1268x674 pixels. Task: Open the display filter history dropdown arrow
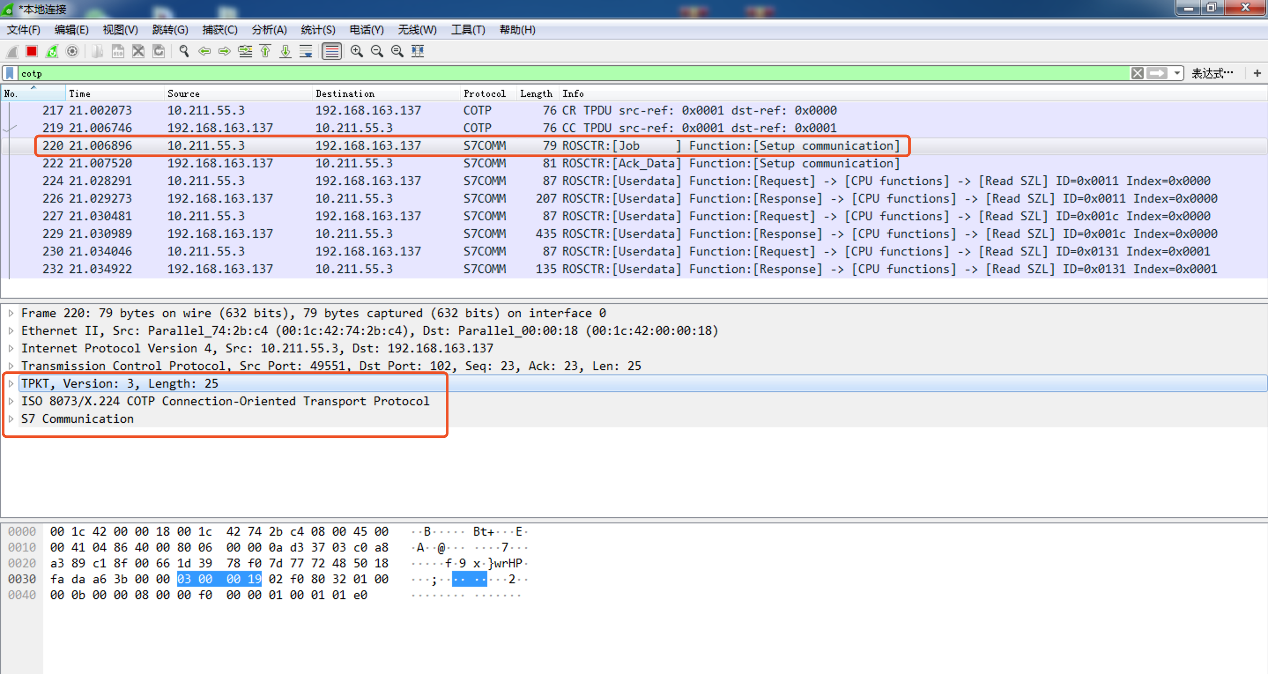(x=1177, y=74)
